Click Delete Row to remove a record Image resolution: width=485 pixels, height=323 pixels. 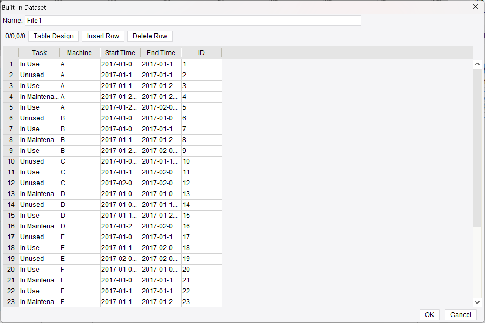pos(150,36)
